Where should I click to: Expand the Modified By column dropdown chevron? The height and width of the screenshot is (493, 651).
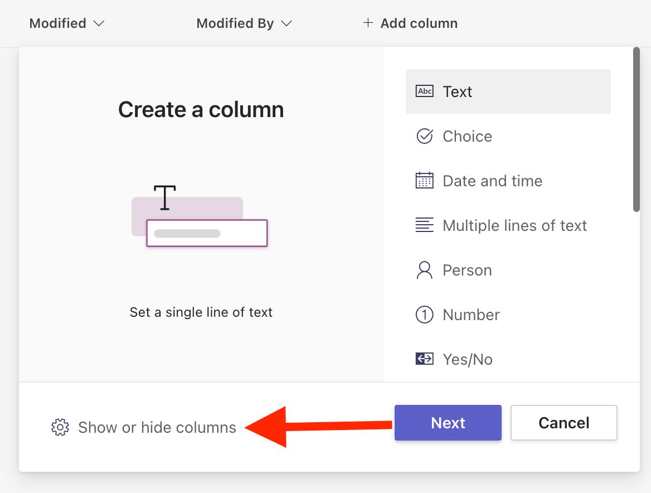pos(286,23)
